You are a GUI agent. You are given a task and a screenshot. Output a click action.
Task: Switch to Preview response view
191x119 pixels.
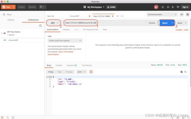[x=69, y=72]
